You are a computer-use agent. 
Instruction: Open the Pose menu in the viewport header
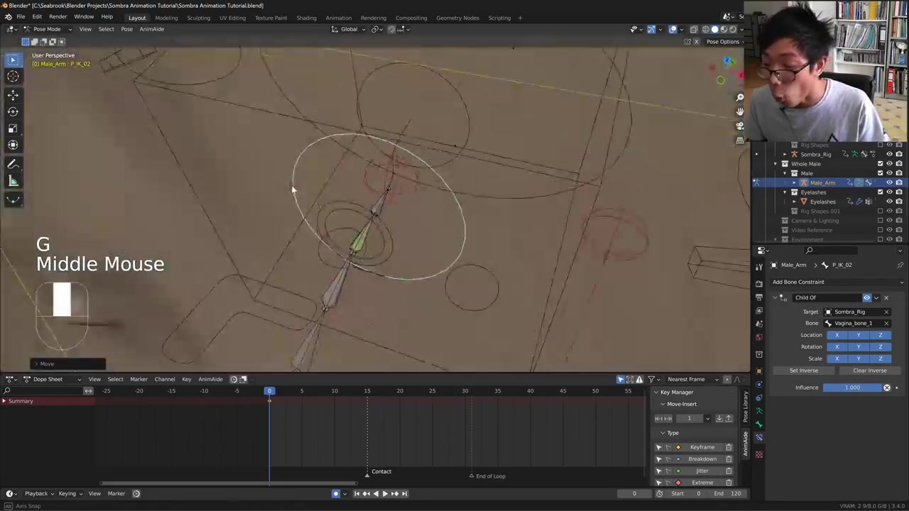click(x=126, y=29)
